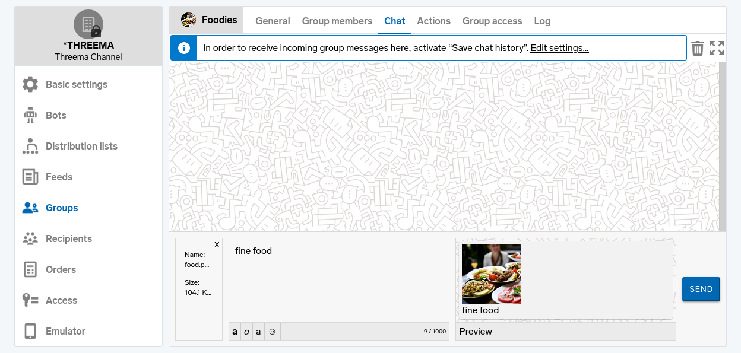Screen dimensions: 741x353
Task: Expand chat with the fullscreen arrows icon
Action: (717, 48)
